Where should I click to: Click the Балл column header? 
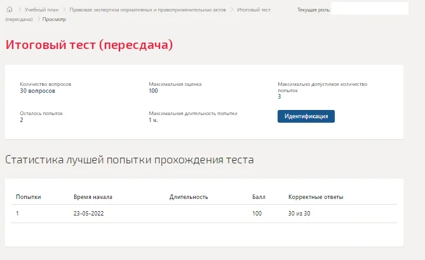pos(259,197)
